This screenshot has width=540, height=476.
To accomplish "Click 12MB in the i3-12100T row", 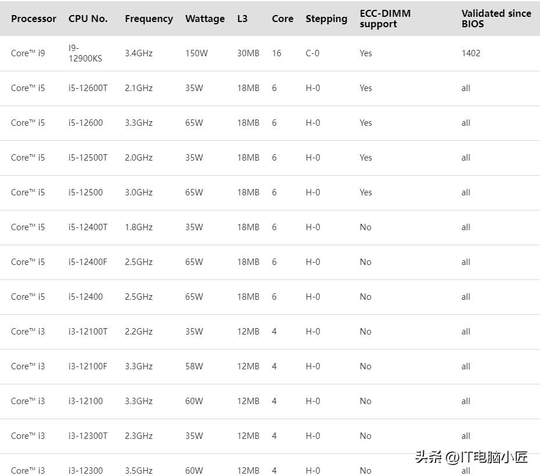I will click(248, 331).
